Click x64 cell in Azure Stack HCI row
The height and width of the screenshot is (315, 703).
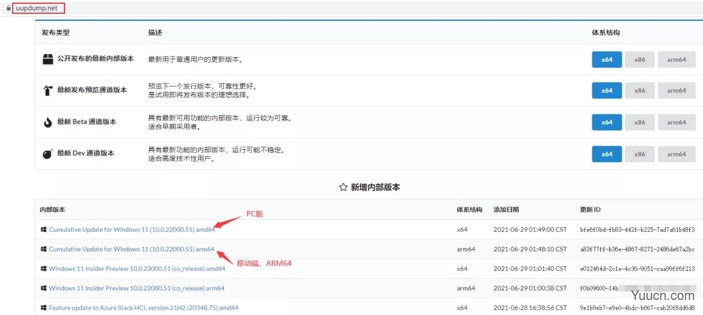(x=462, y=308)
